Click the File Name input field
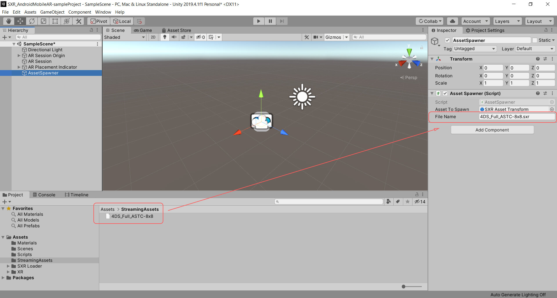Image resolution: width=557 pixels, height=298 pixels. 517,116
